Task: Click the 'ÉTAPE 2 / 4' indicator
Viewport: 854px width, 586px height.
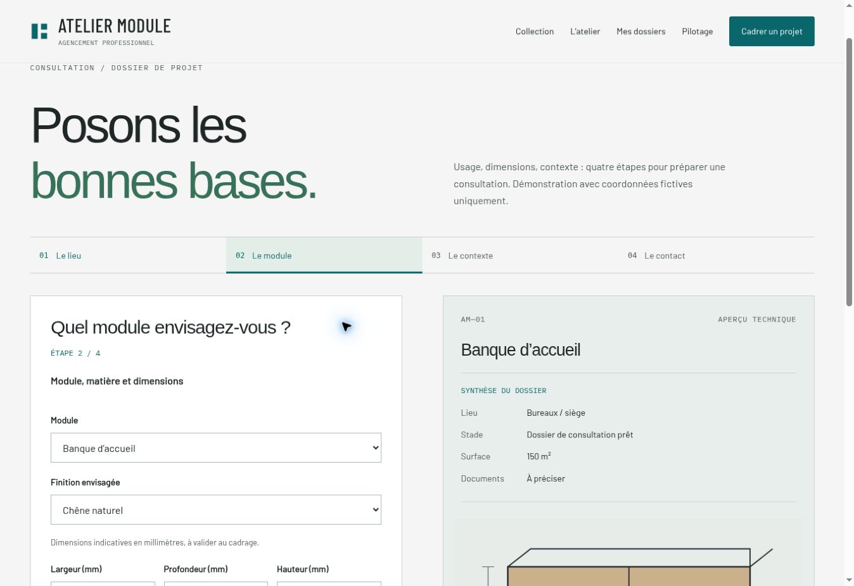Action: (x=75, y=353)
